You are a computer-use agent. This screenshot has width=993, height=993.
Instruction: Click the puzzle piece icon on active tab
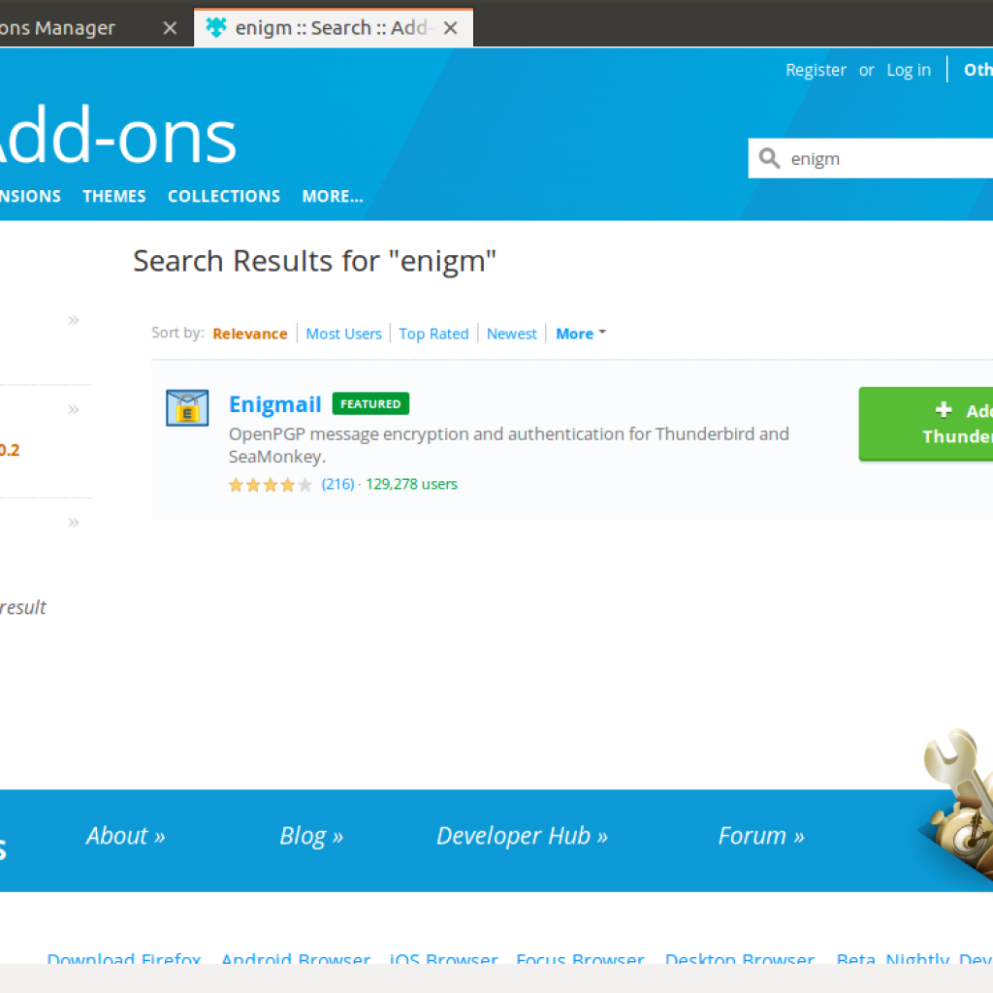click(x=216, y=28)
